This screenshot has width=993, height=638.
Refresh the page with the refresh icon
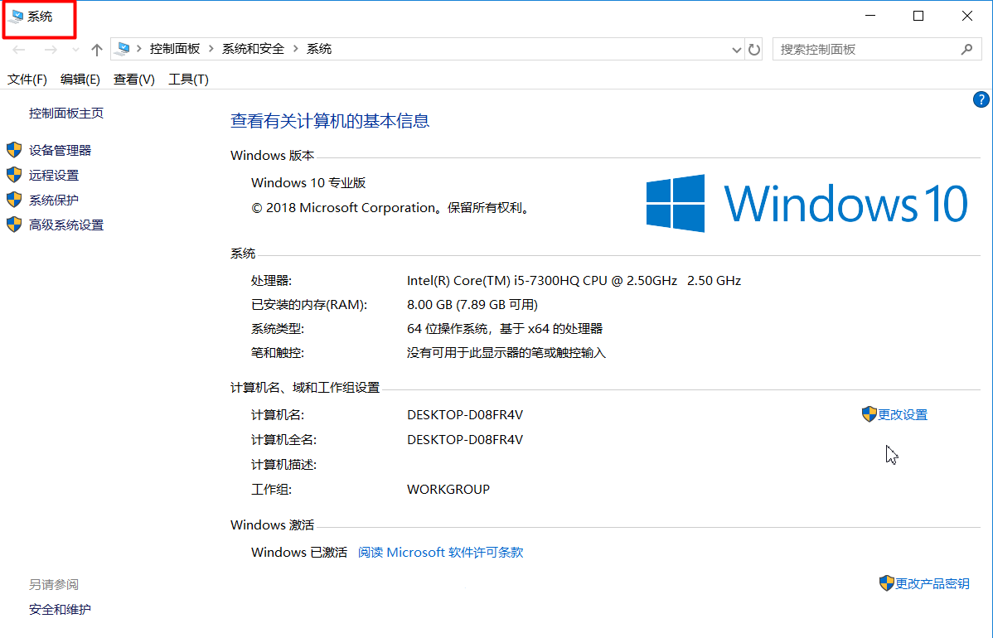[x=753, y=50]
